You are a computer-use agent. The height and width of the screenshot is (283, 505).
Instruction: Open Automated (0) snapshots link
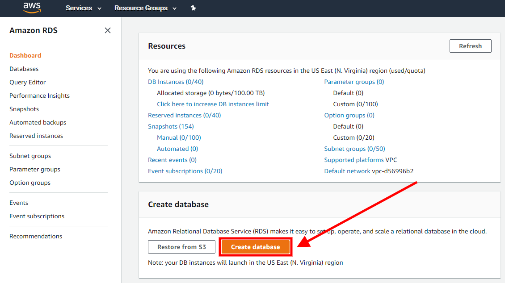click(x=177, y=149)
